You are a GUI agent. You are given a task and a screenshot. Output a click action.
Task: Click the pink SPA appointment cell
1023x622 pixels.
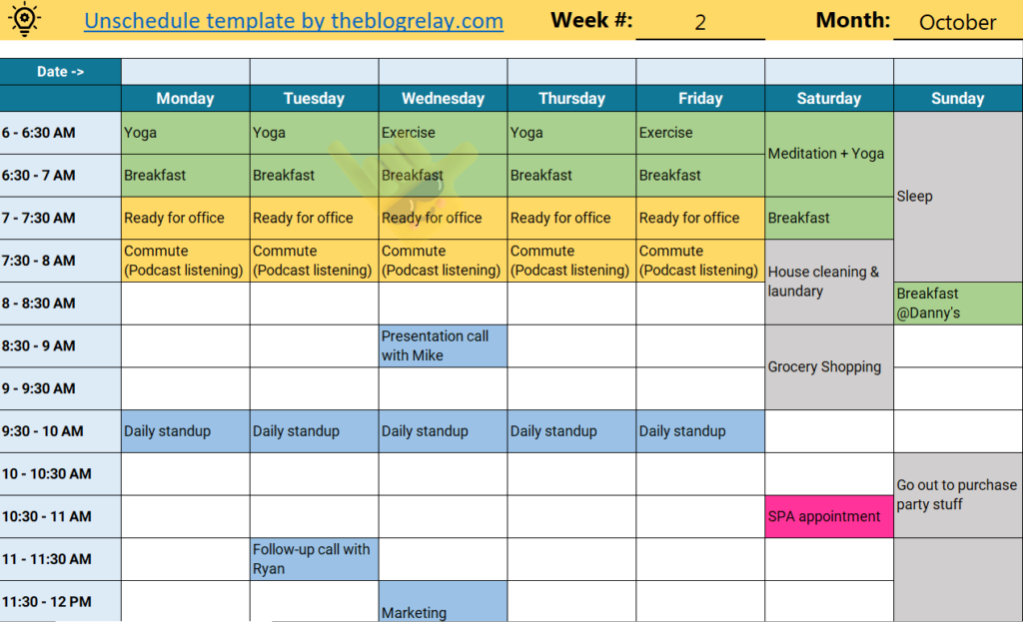tap(829, 516)
